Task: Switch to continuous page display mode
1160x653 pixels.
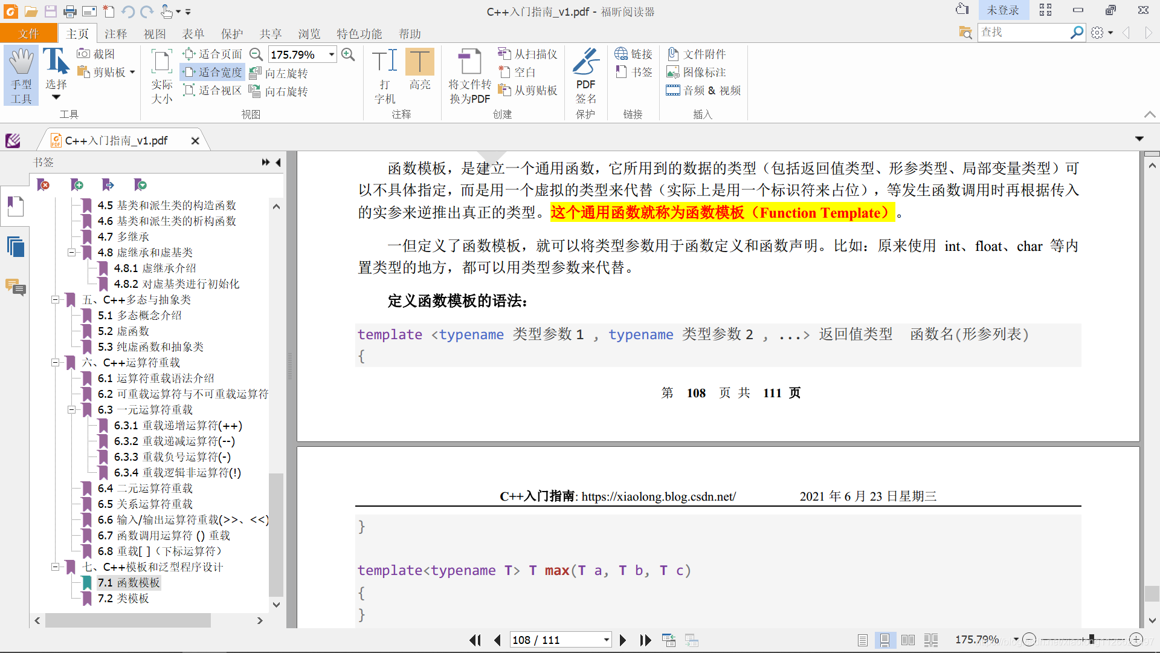Action: [x=884, y=640]
